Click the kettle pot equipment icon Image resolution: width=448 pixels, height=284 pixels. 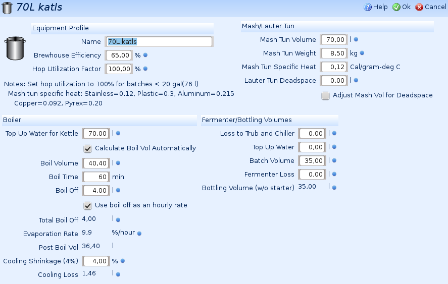15,48
